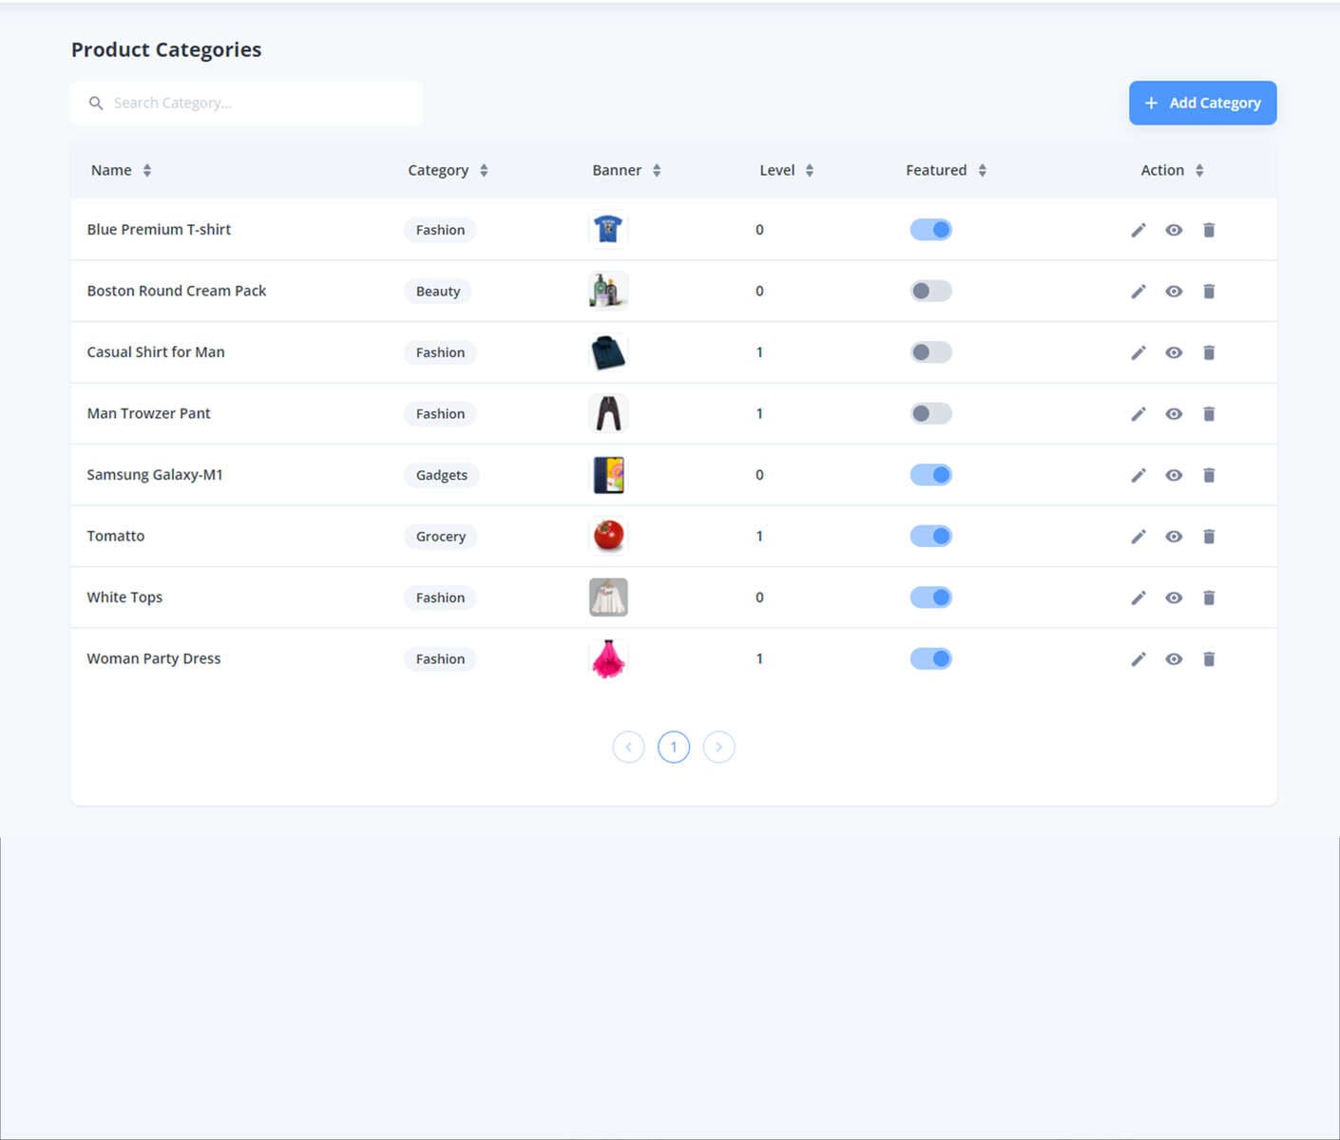Click the Featured column sort arrows
1340x1140 pixels.
pos(984,170)
